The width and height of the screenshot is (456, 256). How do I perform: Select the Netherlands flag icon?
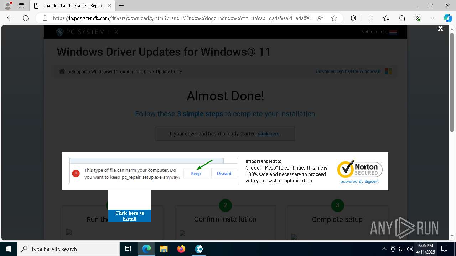(x=393, y=32)
